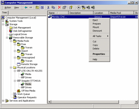Click the Dismount media toolbar icon

93,8
